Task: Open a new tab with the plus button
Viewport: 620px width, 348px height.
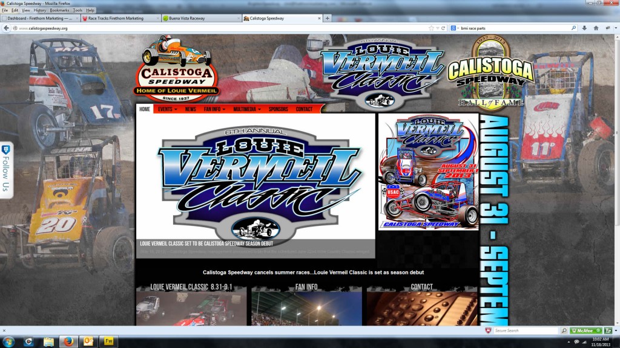Action: [327, 18]
